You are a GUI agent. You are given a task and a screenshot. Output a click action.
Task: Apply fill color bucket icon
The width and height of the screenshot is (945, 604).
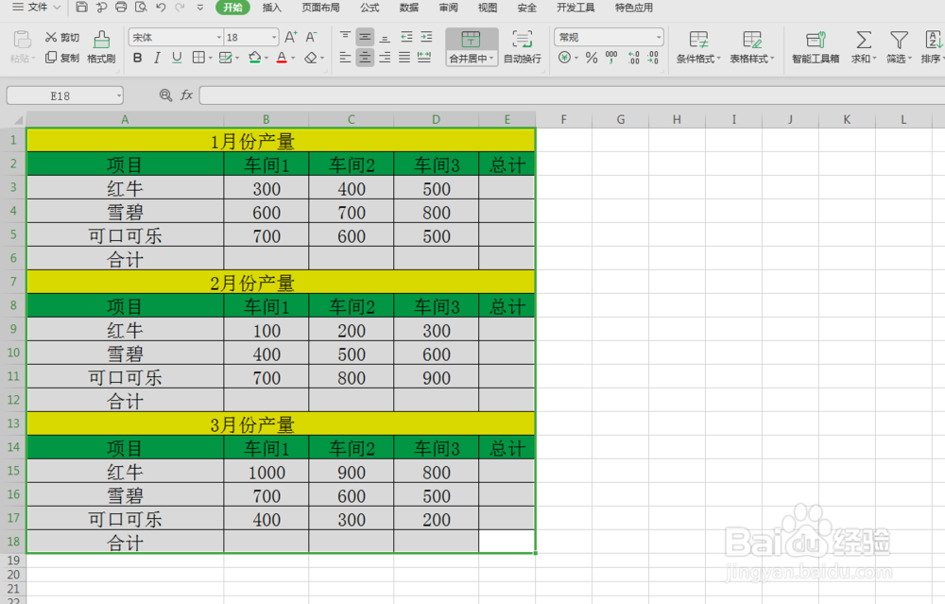[x=254, y=58]
